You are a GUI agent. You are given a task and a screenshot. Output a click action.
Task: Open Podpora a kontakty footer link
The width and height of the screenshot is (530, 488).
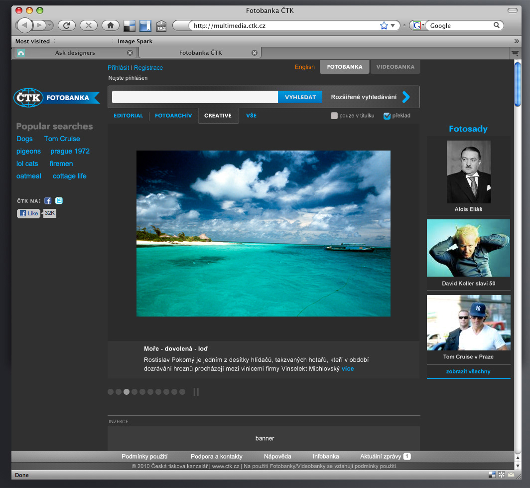coord(217,456)
